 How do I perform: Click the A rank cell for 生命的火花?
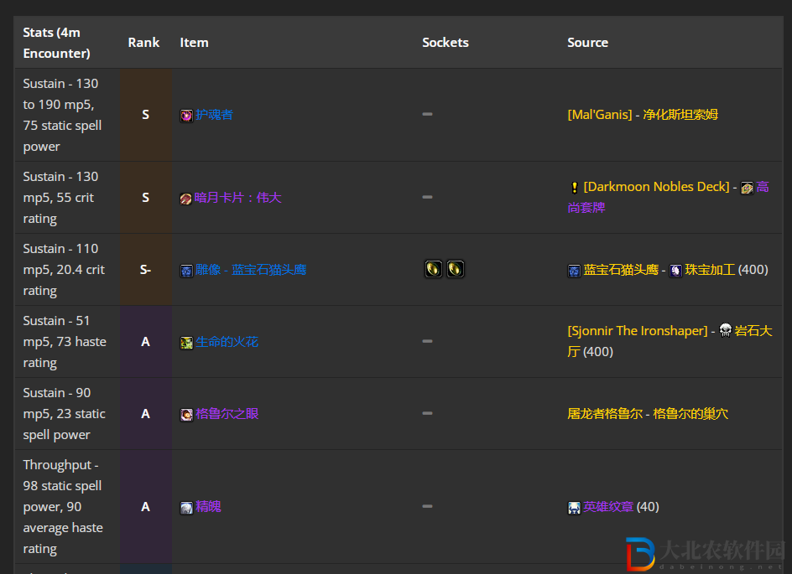[145, 342]
